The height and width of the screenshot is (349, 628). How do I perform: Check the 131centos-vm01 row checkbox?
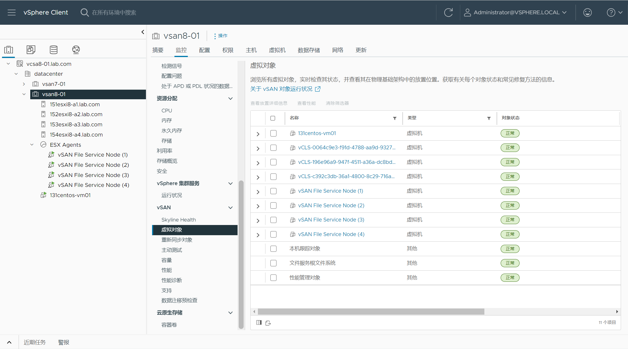[273, 133]
